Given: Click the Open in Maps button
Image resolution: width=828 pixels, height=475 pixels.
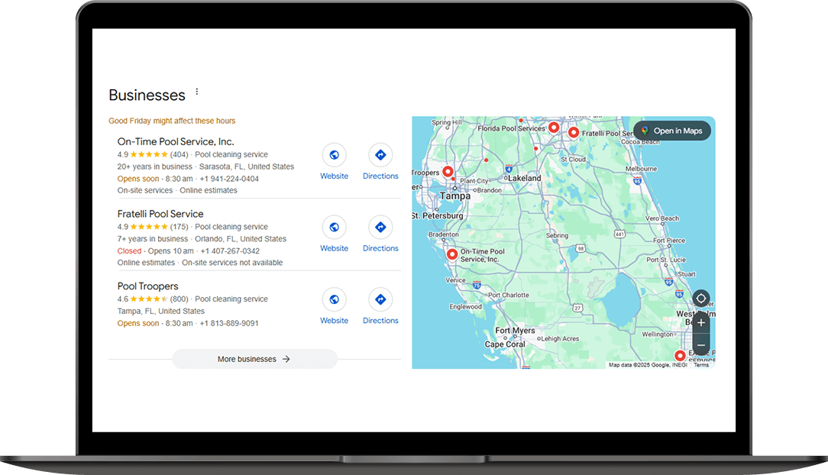Looking at the screenshot, I should (672, 131).
